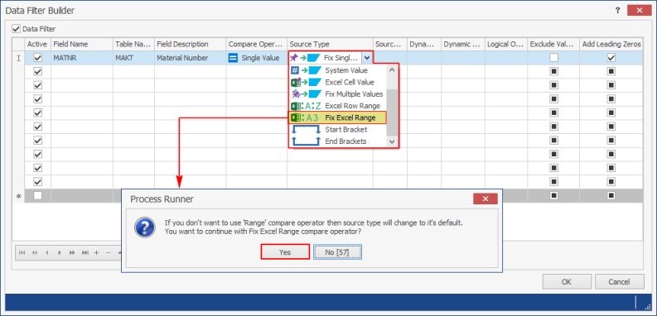Click the Field Description column header
Image resolution: width=657 pixels, height=316 pixels.
point(191,44)
